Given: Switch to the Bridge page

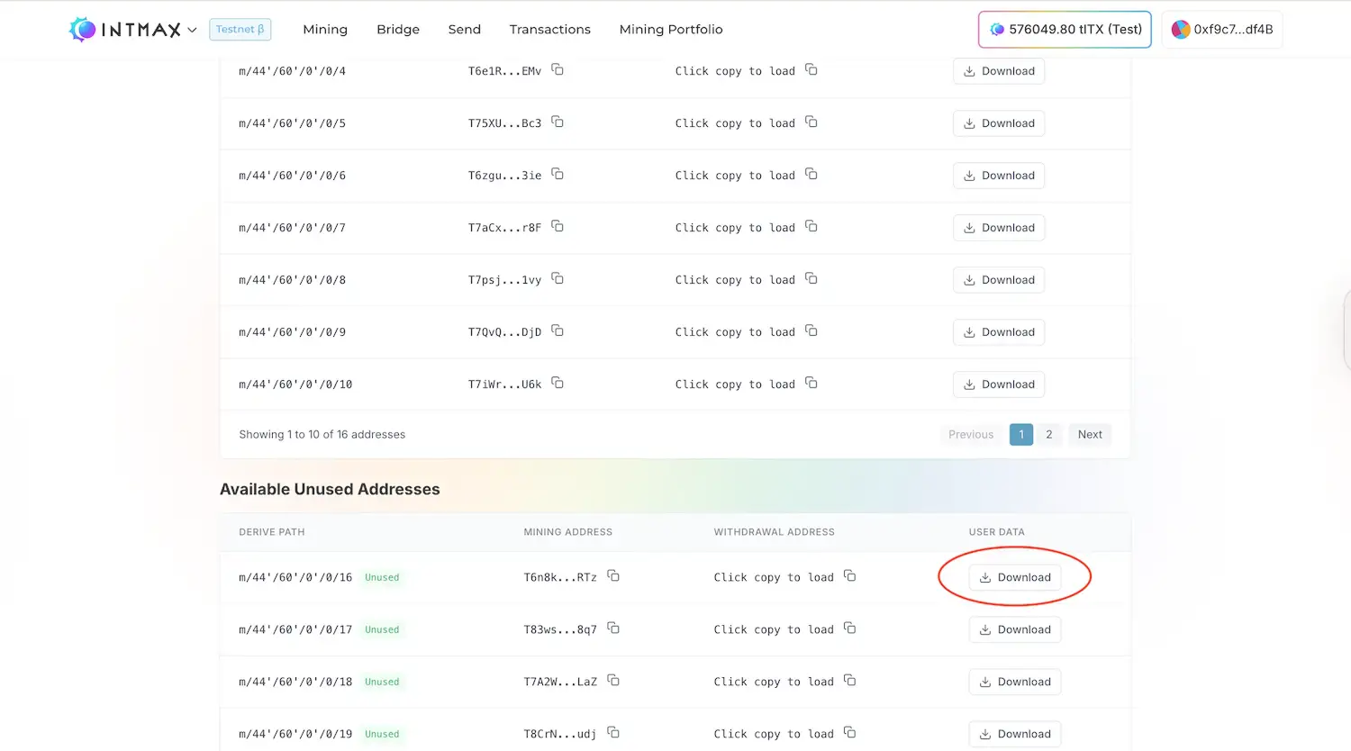Looking at the screenshot, I should point(398,30).
